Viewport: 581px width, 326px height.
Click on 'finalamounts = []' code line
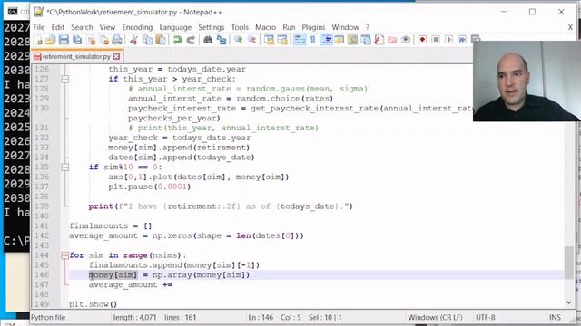[x=111, y=225]
